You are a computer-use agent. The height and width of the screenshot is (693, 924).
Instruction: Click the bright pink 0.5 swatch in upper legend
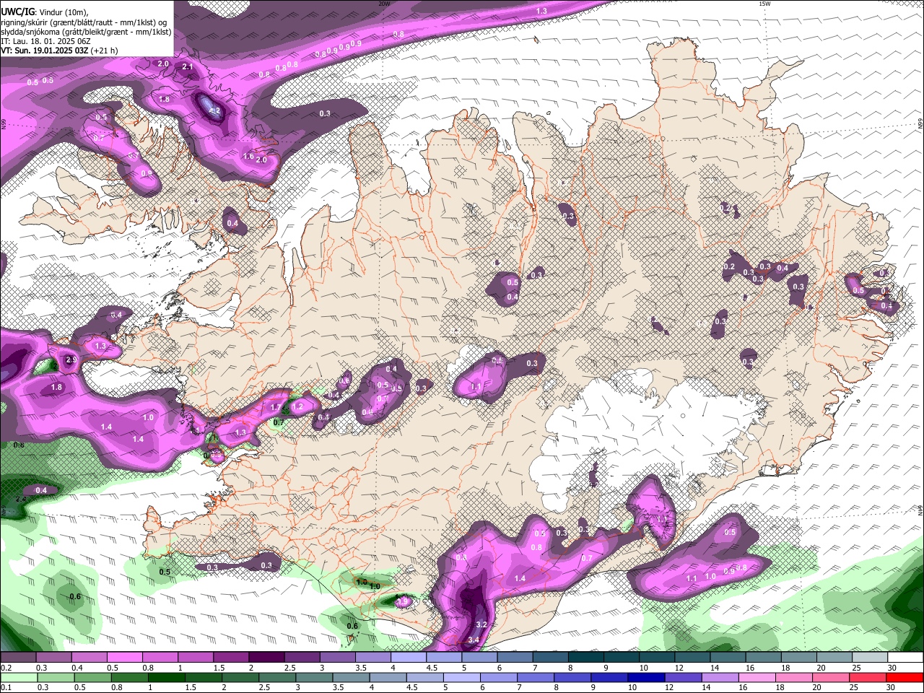(124, 658)
